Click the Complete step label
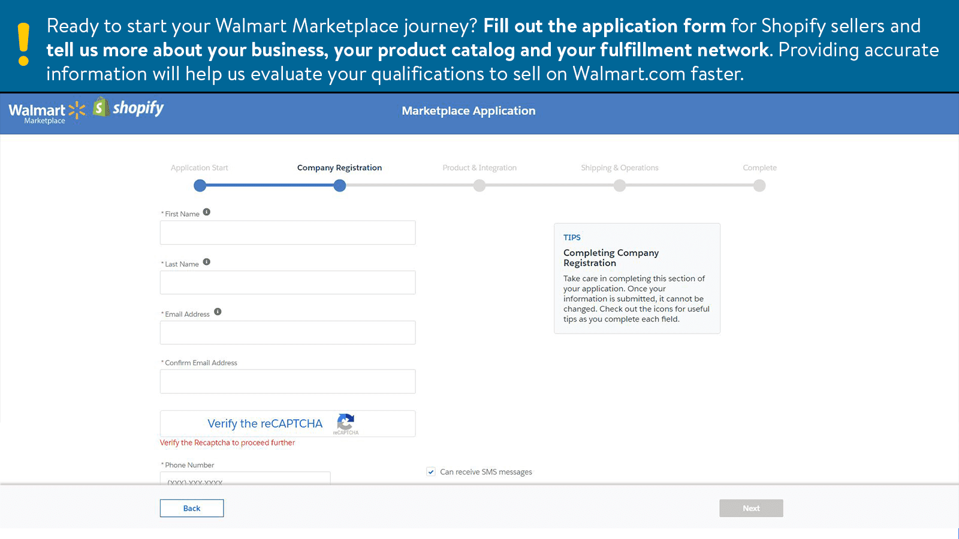The image size is (959, 539). coord(759,168)
